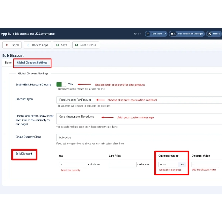Click the 'Qty' column header
Viewport: 222px width, 222px height.
click(61, 156)
